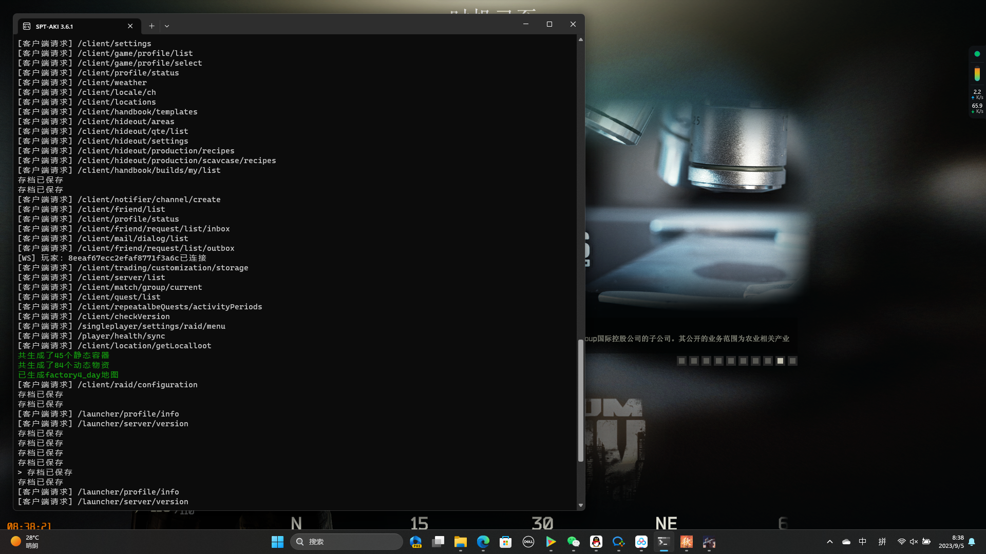The height and width of the screenshot is (554, 986).
Task: Show hidden system tray icons
Action: pyautogui.click(x=829, y=542)
